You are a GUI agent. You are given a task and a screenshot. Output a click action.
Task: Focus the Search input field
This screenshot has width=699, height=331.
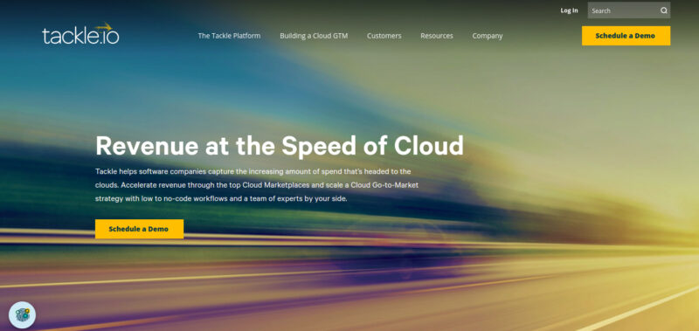pyautogui.click(x=628, y=10)
